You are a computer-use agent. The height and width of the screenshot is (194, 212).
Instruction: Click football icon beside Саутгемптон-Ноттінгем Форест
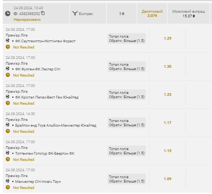coord(8,40)
